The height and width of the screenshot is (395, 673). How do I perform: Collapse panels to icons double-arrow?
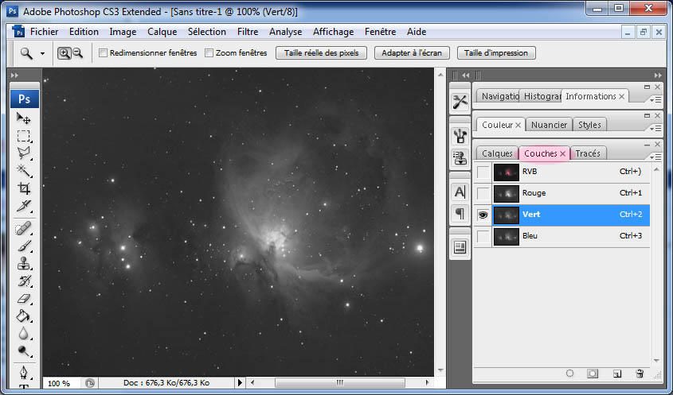point(658,76)
